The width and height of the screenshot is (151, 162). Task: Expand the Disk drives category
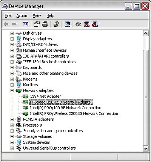tap(12, 33)
